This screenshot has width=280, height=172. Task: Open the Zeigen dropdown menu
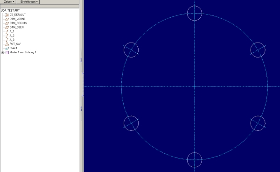pyautogui.click(x=9, y=1)
